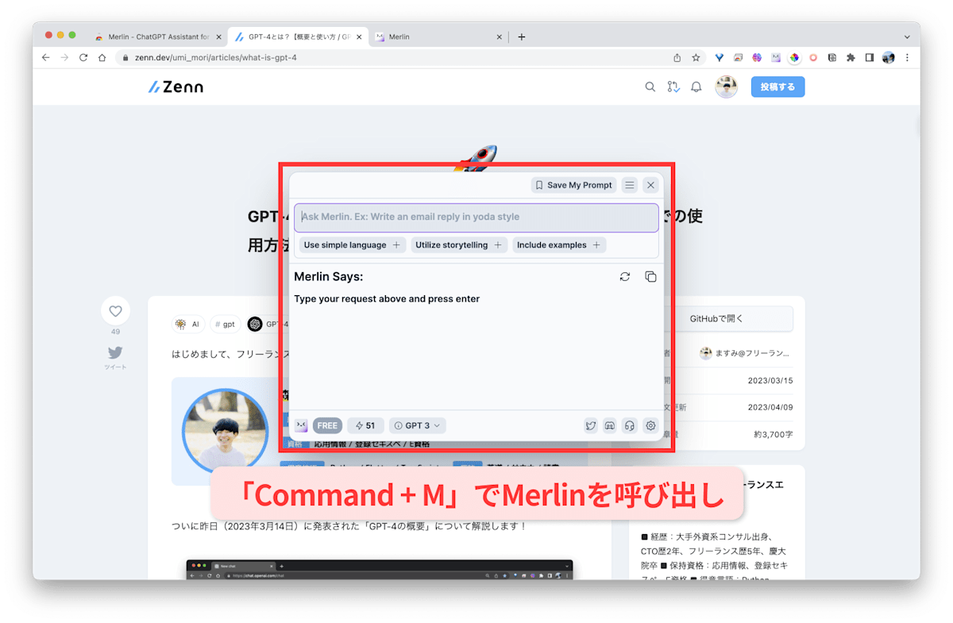The width and height of the screenshot is (953, 623).
Task: Open the Merlin hamburger menu
Action: 630,185
